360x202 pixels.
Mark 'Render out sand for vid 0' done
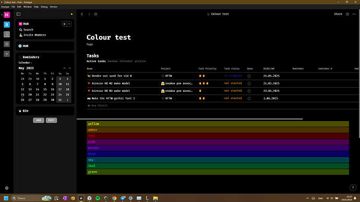coord(249,76)
